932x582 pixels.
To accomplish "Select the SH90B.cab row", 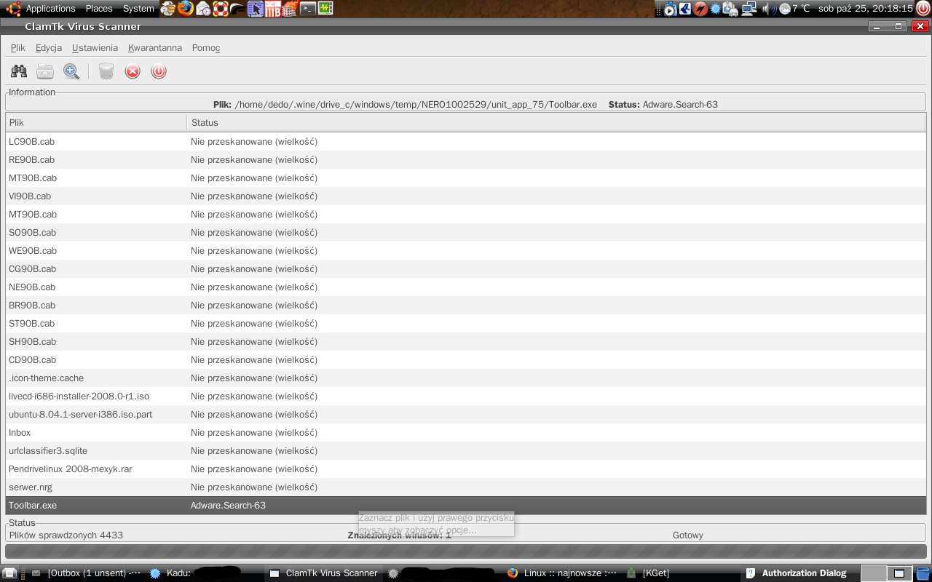I will click(x=466, y=342).
